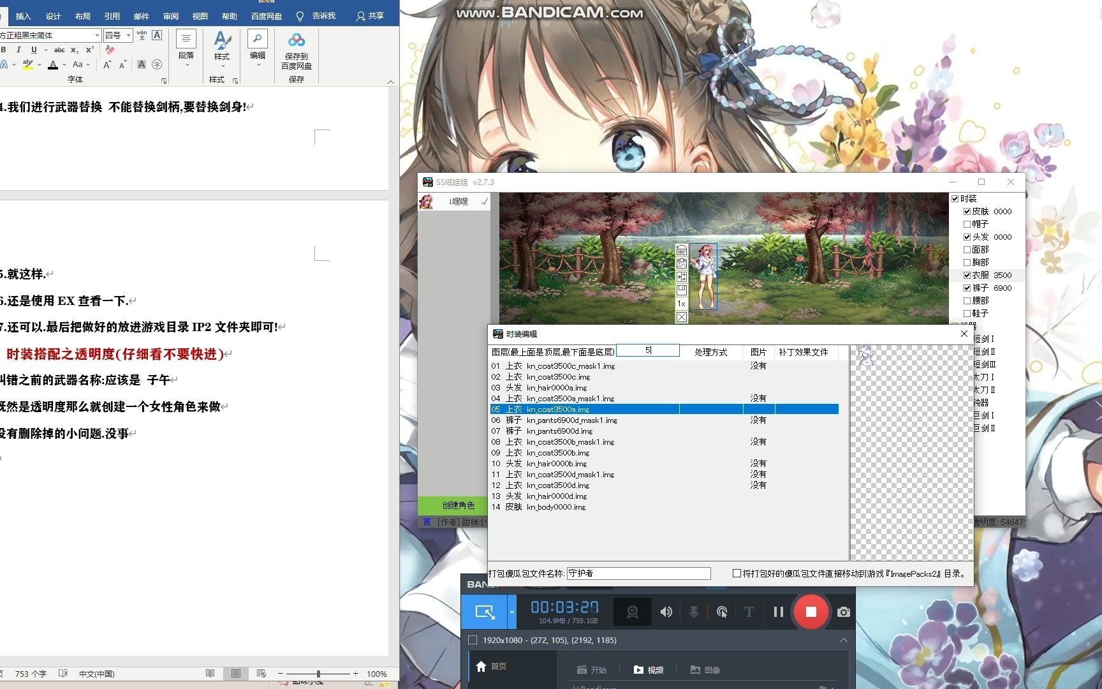The image size is (1102, 689).
Task: Uncheck the 皮肤 0000 checkbox
Action: point(967,211)
